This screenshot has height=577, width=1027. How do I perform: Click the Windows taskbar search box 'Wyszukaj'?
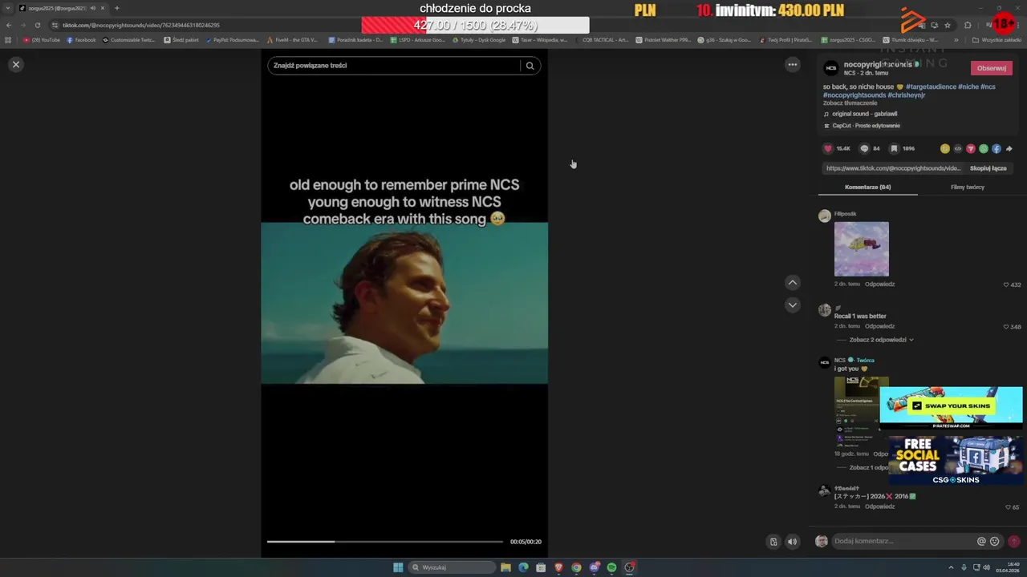pos(452,567)
